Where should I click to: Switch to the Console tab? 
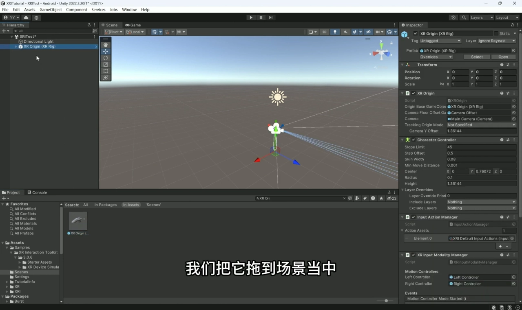[37, 192]
